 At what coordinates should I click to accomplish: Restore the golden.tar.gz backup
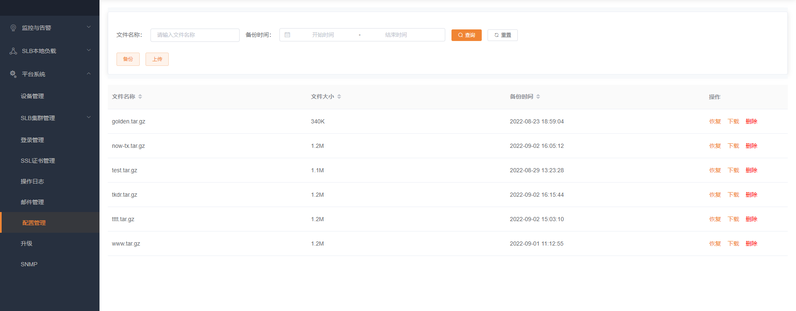click(x=715, y=121)
